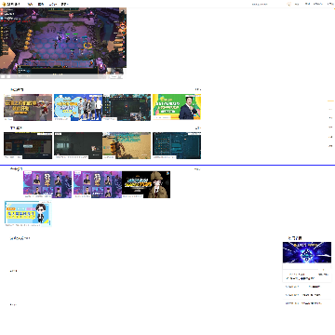Open thumbnail with suited man on green banner
This screenshot has height=335, width=335.
tap(177, 107)
